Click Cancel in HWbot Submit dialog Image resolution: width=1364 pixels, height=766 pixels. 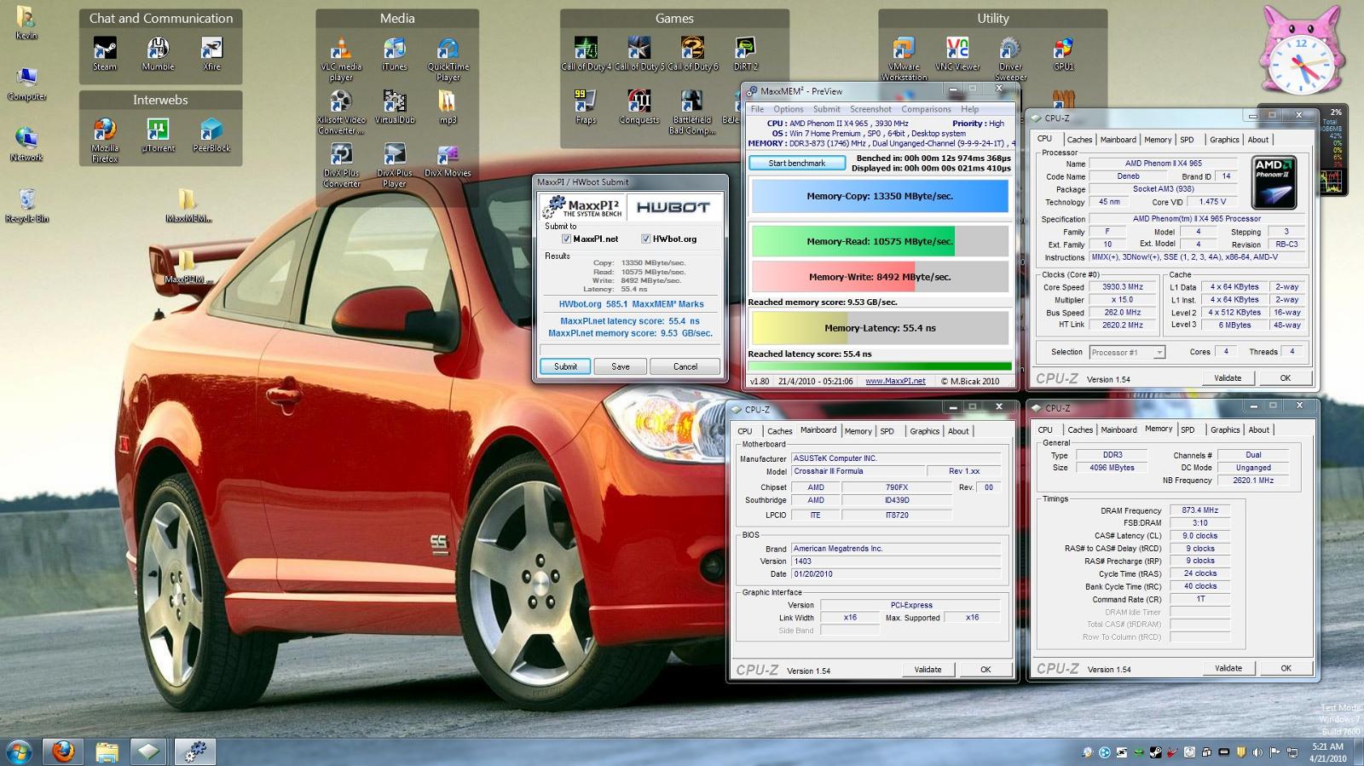point(685,366)
